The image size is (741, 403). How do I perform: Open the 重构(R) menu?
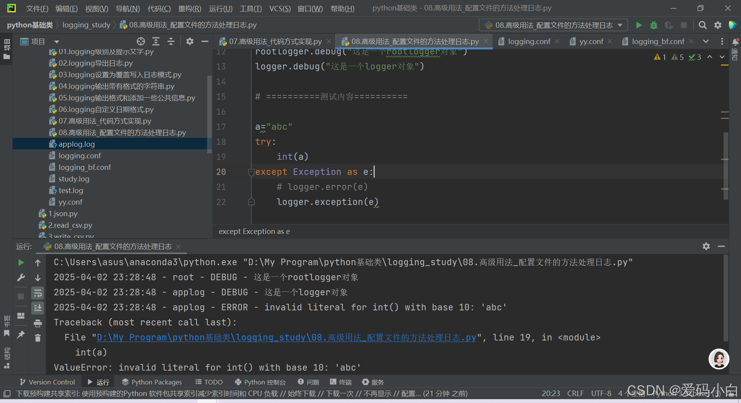click(x=189, y=8)
